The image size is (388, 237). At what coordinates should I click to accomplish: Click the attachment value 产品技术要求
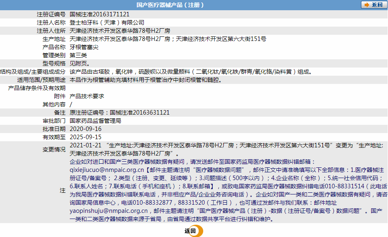click(87, 96)
